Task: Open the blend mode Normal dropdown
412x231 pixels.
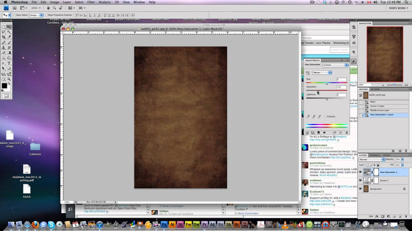Action: 372,159
